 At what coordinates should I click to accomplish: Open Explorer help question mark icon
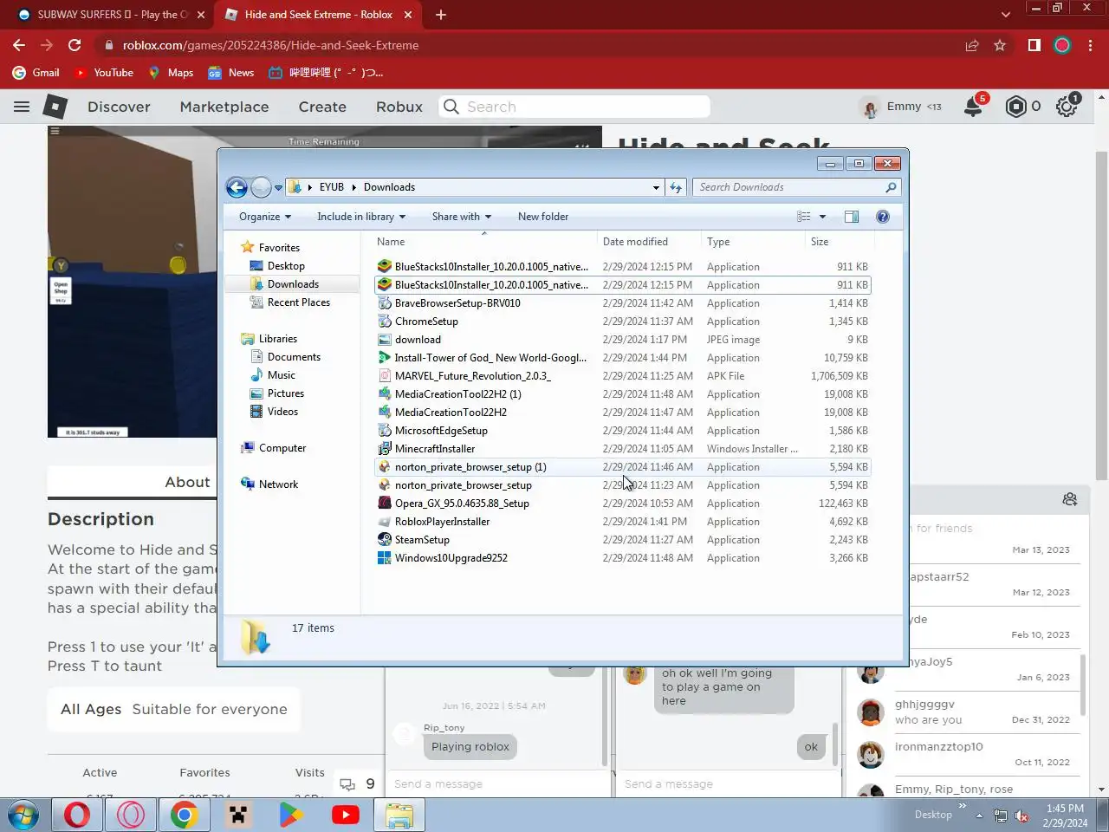[x=883, y=217]
